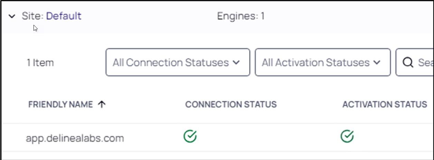Open the All Connection Statuses dropdown
Screen dimensions: 434x160
tap(178, 62)
